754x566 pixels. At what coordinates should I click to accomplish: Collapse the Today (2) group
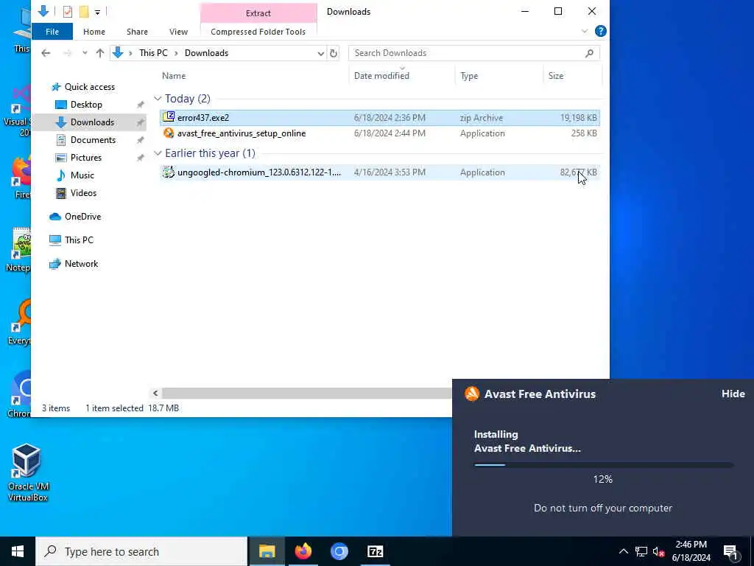[x=158, y=99]
